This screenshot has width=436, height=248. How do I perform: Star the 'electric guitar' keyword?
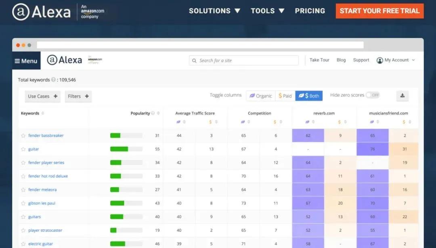pos(23,244)
